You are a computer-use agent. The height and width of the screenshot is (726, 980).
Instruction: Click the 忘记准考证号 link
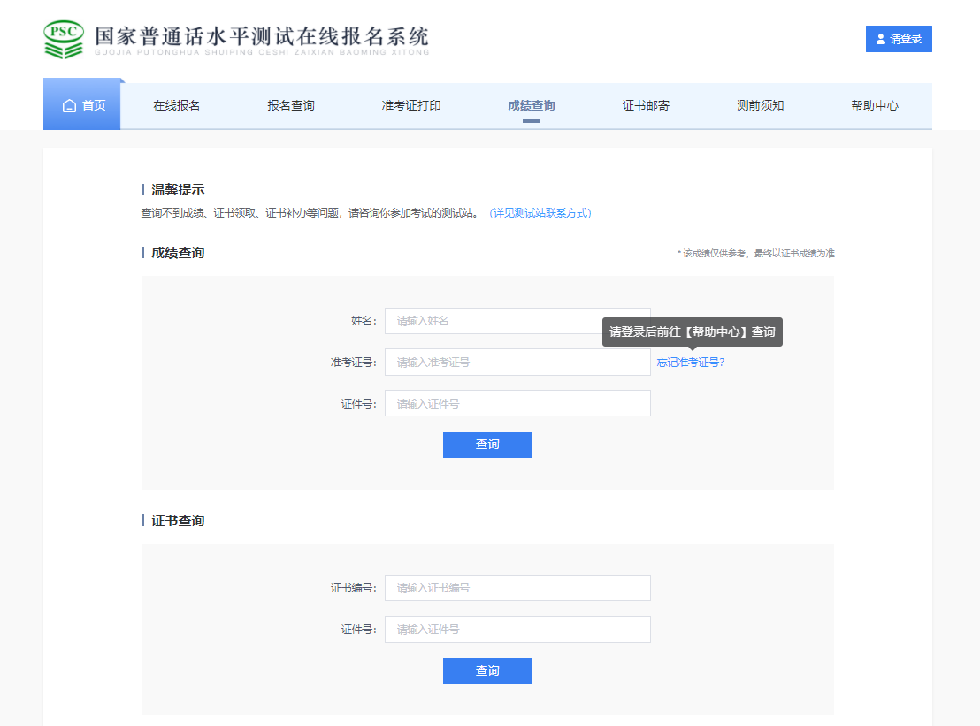point(690,363)
